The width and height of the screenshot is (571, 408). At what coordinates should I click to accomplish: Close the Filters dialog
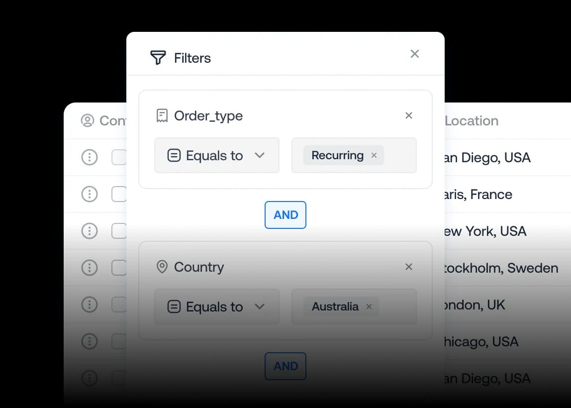tap(414, 53)
